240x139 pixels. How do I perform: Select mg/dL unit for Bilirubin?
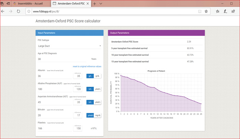click(x=97, y=115)
